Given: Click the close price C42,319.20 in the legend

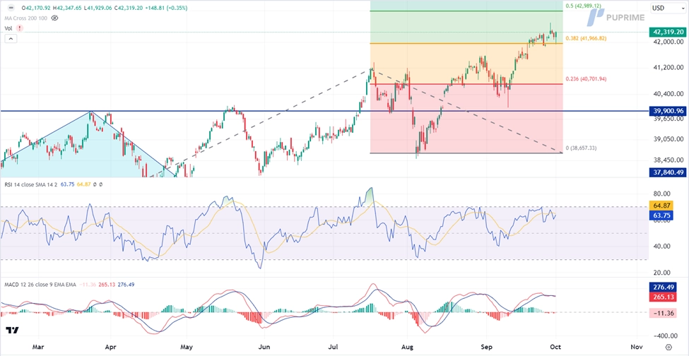Looking at the screenshot, I should coord(128,8).
